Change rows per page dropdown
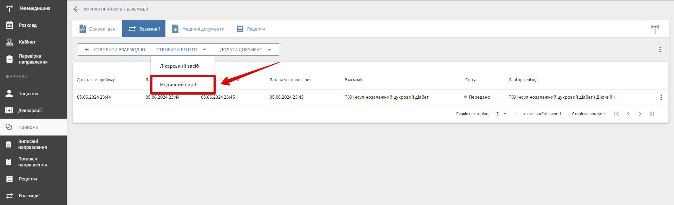The width and height of the screenshot is (674, 205). (501, 114)
